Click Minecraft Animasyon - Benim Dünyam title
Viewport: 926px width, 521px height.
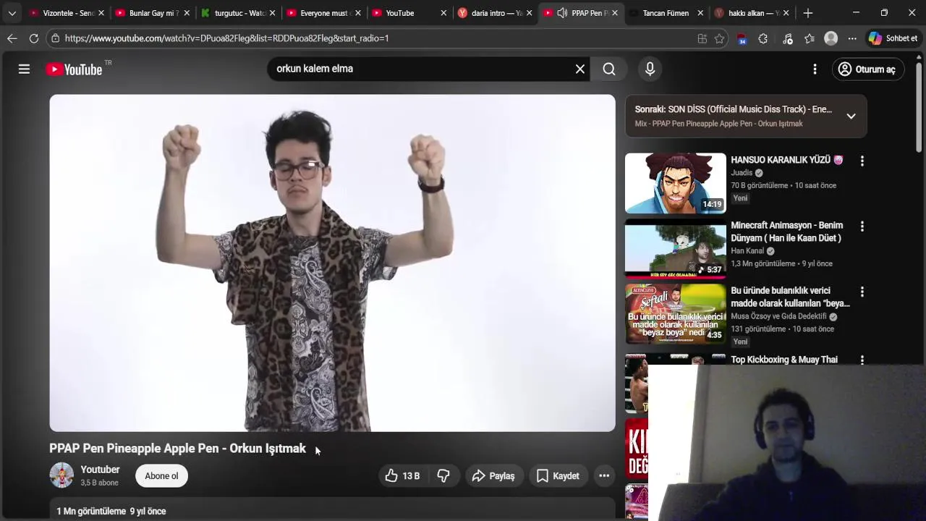point(786,232)
